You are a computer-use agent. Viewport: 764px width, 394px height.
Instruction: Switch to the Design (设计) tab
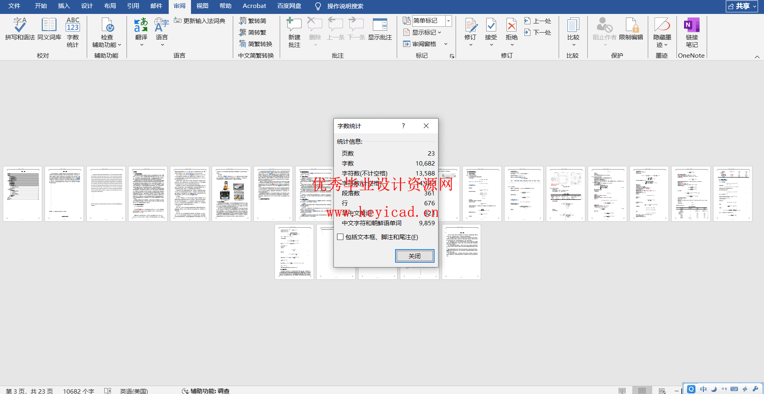(87, 6)
